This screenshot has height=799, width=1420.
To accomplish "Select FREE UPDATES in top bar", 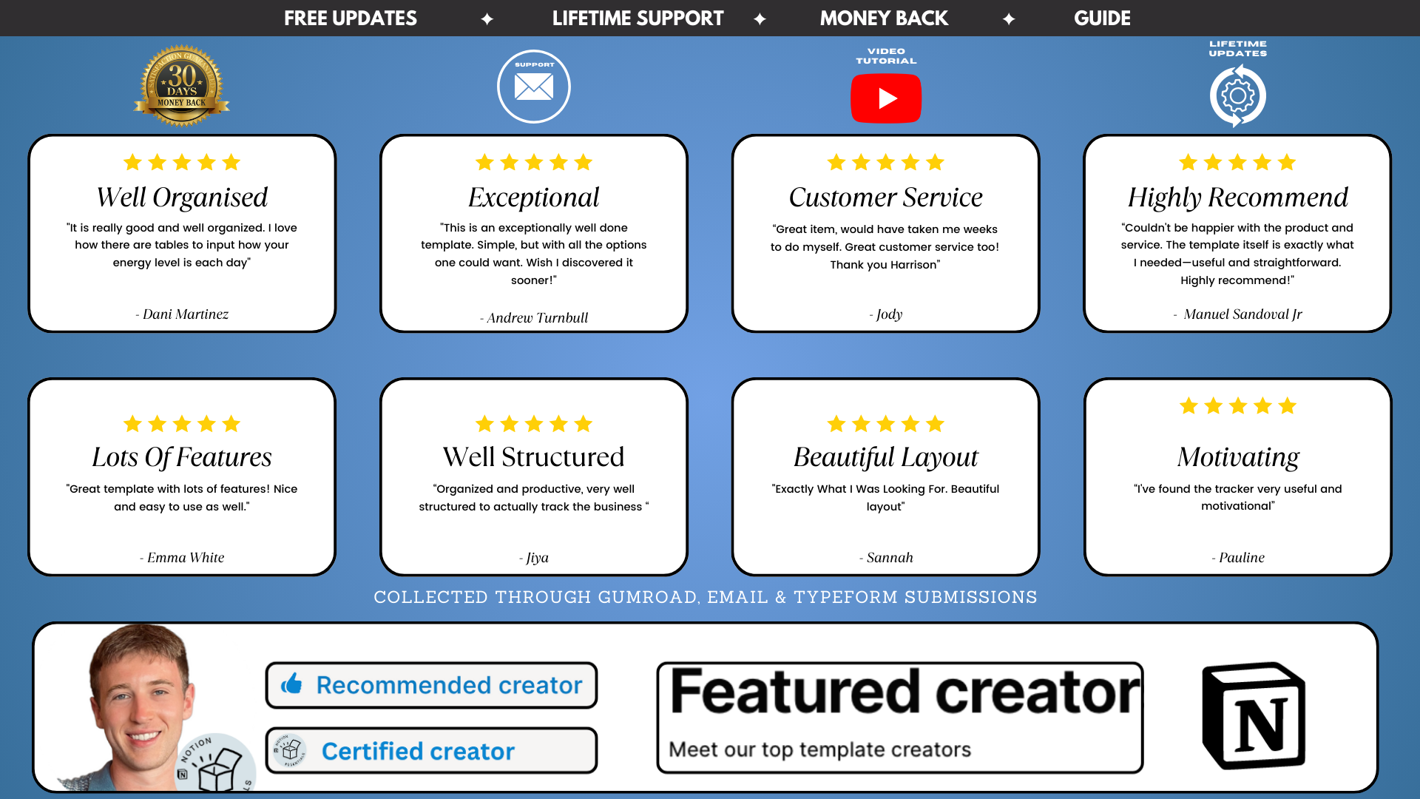I will (350, 18).
